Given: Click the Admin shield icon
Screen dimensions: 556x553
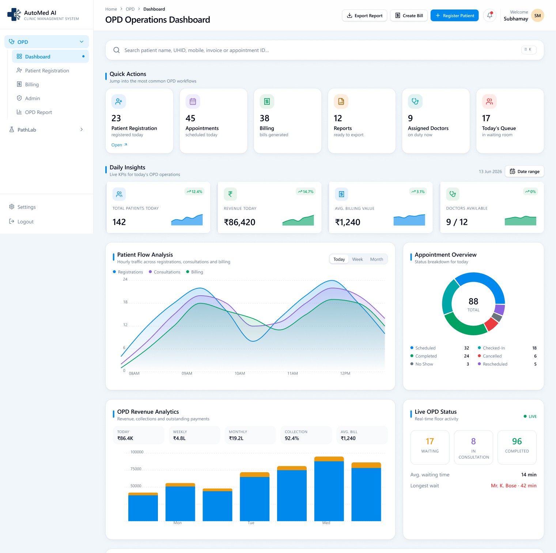Looking at the screenshot, I should (x=19, y=98).
